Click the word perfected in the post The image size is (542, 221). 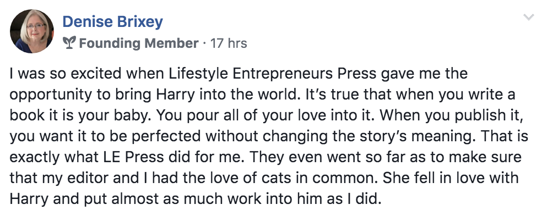click(x=171, y=137)
